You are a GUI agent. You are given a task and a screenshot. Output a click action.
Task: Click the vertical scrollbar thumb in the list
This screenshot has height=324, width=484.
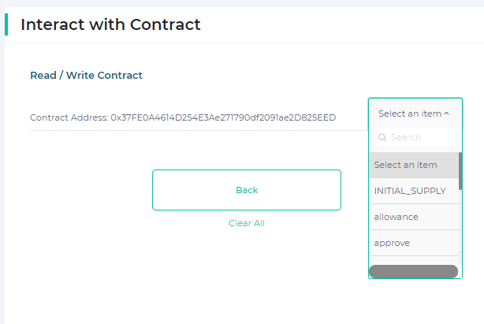point(460,171)
